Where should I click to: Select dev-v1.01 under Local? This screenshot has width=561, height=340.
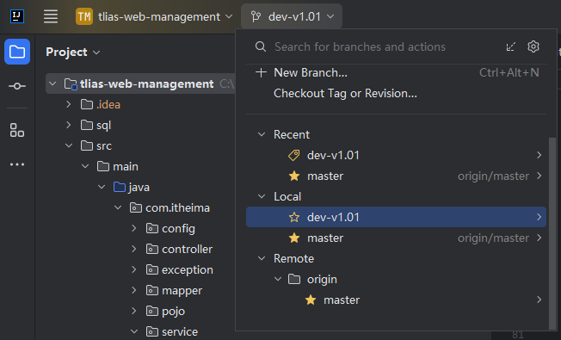click(396, 217)
